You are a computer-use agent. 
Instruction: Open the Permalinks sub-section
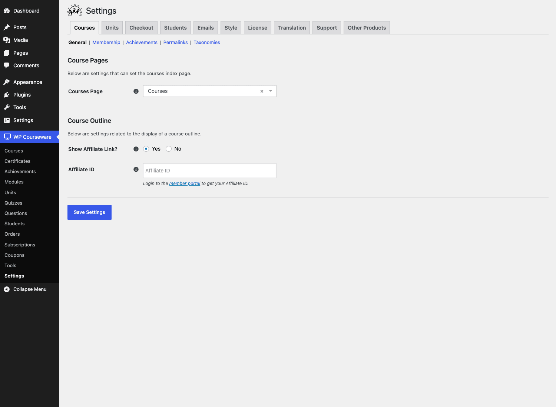coord(176,43)
